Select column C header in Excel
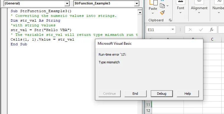 tap(212, 39)
